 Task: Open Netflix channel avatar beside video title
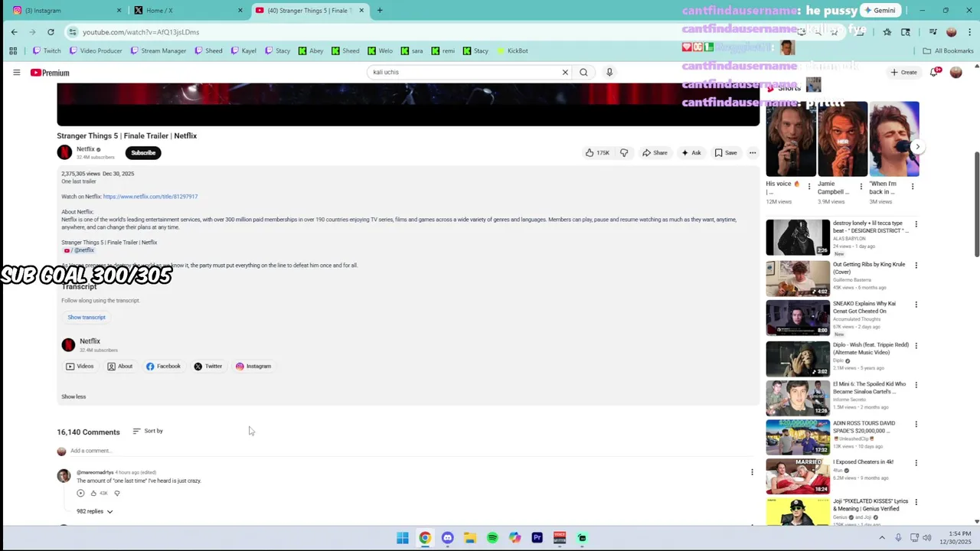click(64, 152)
